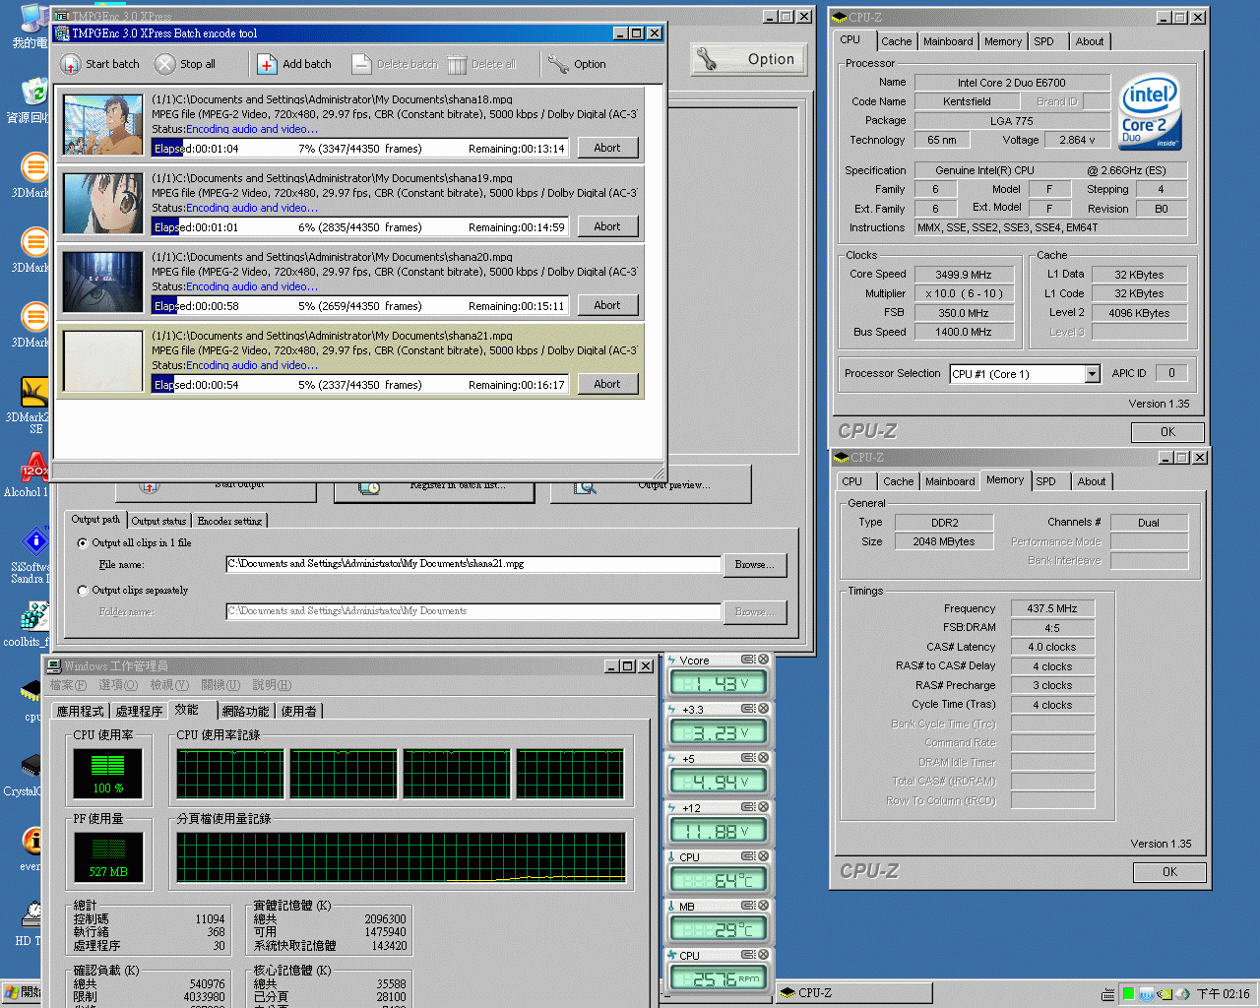Click the system clock showing 02:16
Screen dimensions: 1260x1008
tap(1223, 994)
